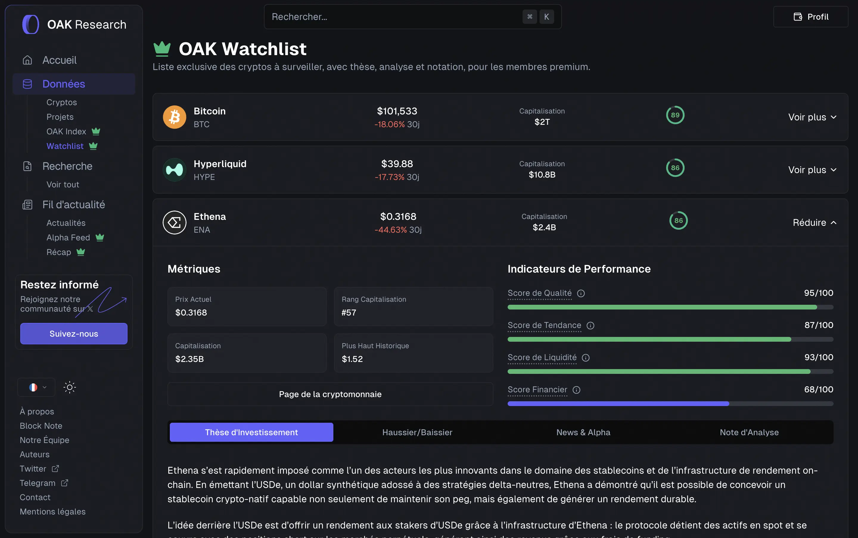The image size is (858, 538).
Task: Select the Accueil home icon
Action: pyautogui.click(x=27, y=60)
